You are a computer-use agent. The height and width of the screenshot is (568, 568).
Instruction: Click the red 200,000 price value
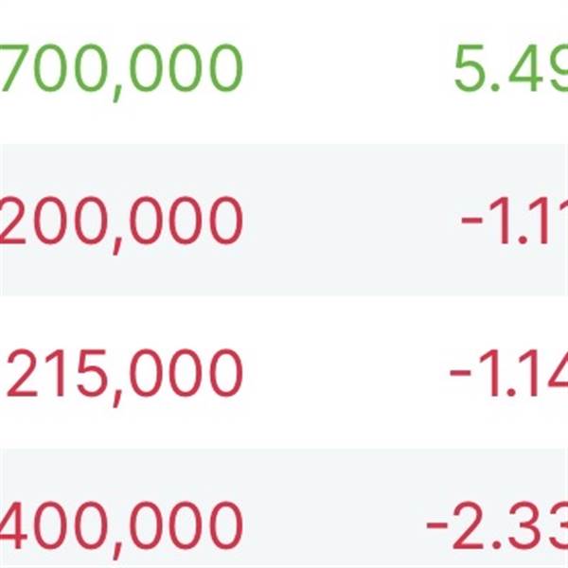(121, 222)
